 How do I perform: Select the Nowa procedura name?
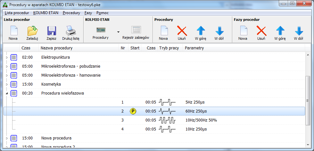(x=56, y=138)
